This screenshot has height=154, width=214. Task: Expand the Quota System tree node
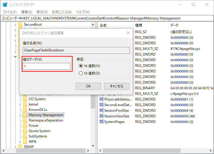20,131
